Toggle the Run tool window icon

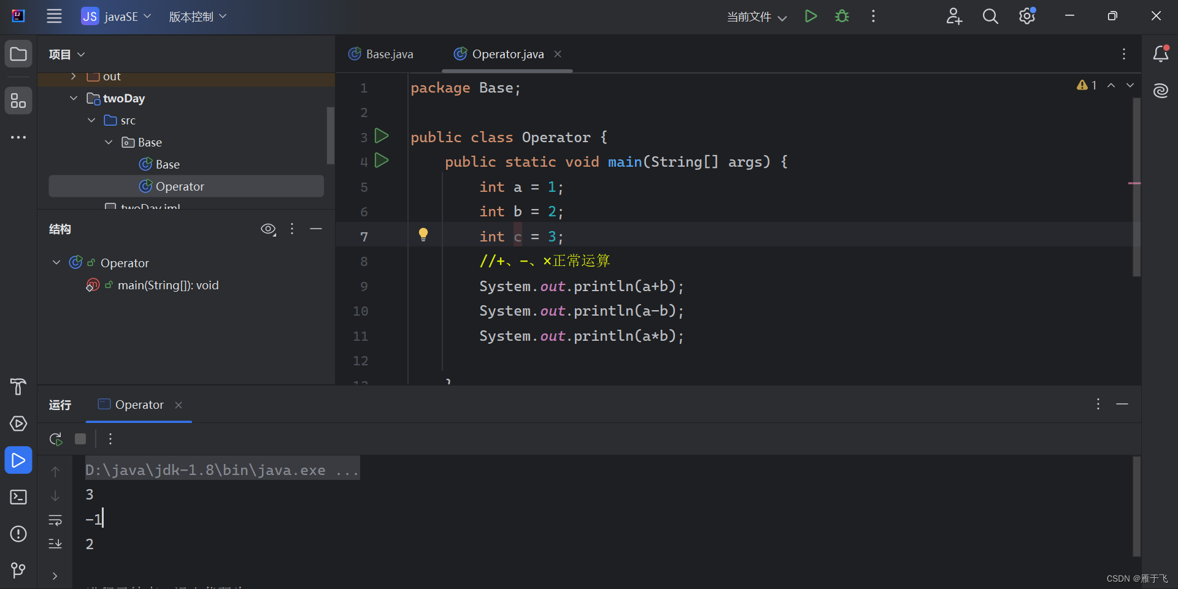tap(18, 460)
